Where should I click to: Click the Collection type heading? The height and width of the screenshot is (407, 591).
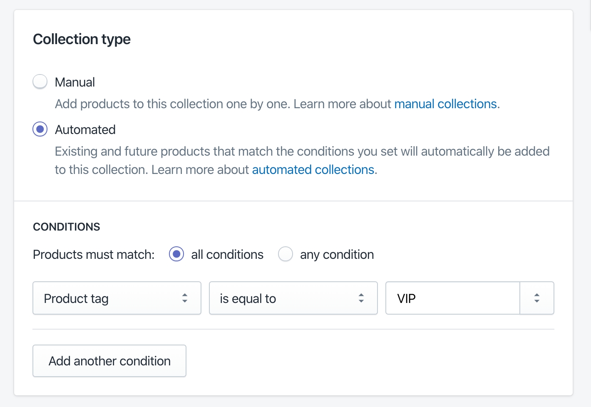82,39
